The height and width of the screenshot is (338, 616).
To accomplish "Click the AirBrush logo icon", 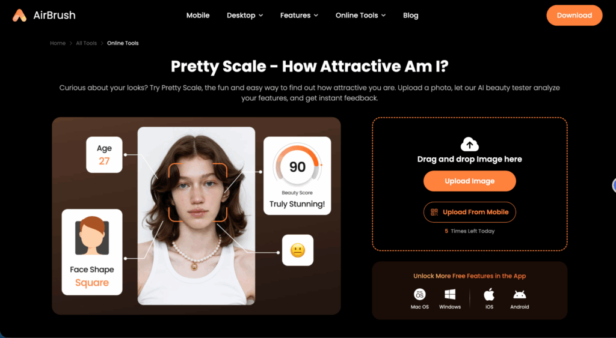I will 19,15.
